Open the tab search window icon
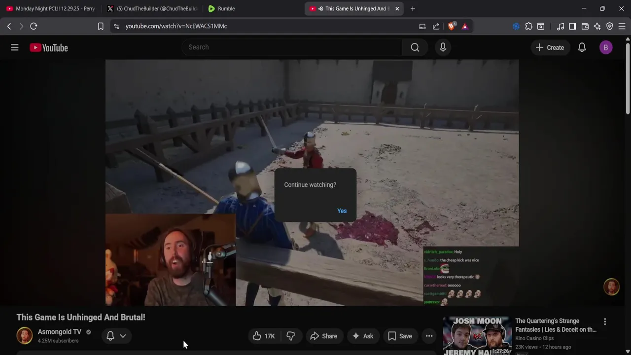631x355 pixels. 541,26
